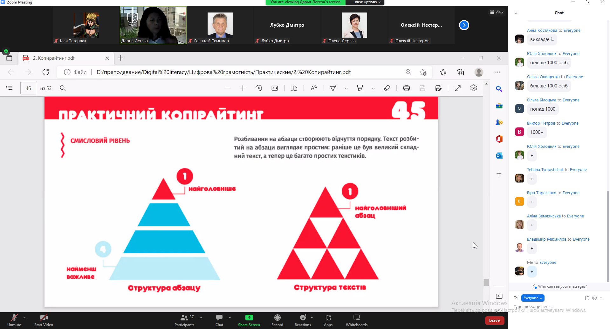Viewport: 610px width, 329px height.
Task: Toggle PDF table of contents
Action: pyautogui.click(x=10, y=88)
